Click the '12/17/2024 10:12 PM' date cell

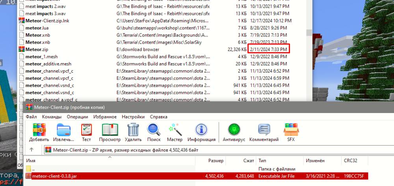point(271,21)
